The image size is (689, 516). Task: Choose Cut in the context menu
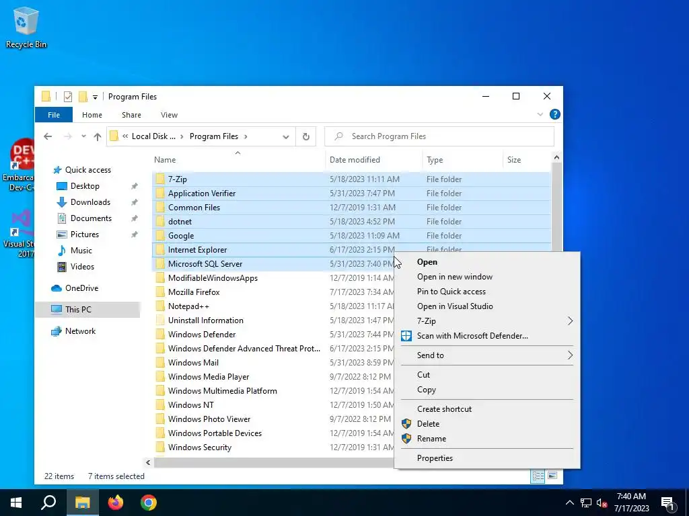[x=487, y=375]
